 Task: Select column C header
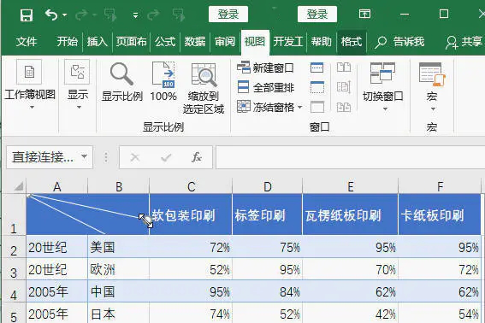pos(191,186)
